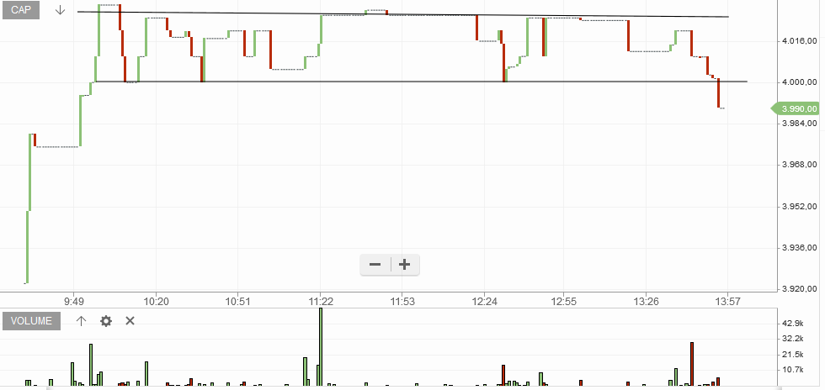This screenshot has height=390, width=825.
Task: Click the 3.990,00 current price tag
Action: point(795,108)
